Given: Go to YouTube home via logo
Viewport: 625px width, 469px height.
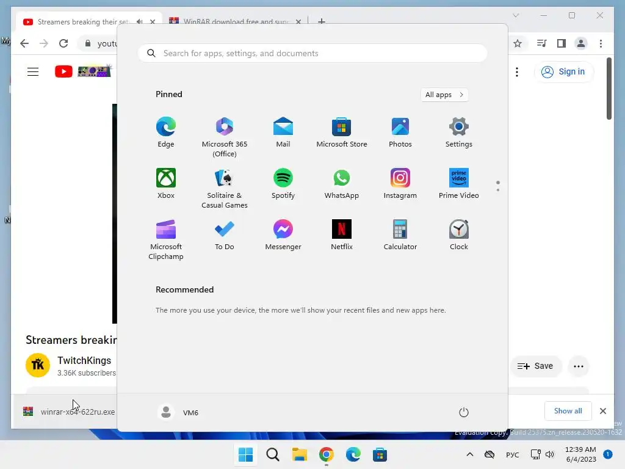Looking at the screenshot, I should [x=83, y=71].
